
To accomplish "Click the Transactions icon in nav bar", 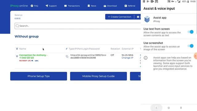I will [x=66, y=6].
